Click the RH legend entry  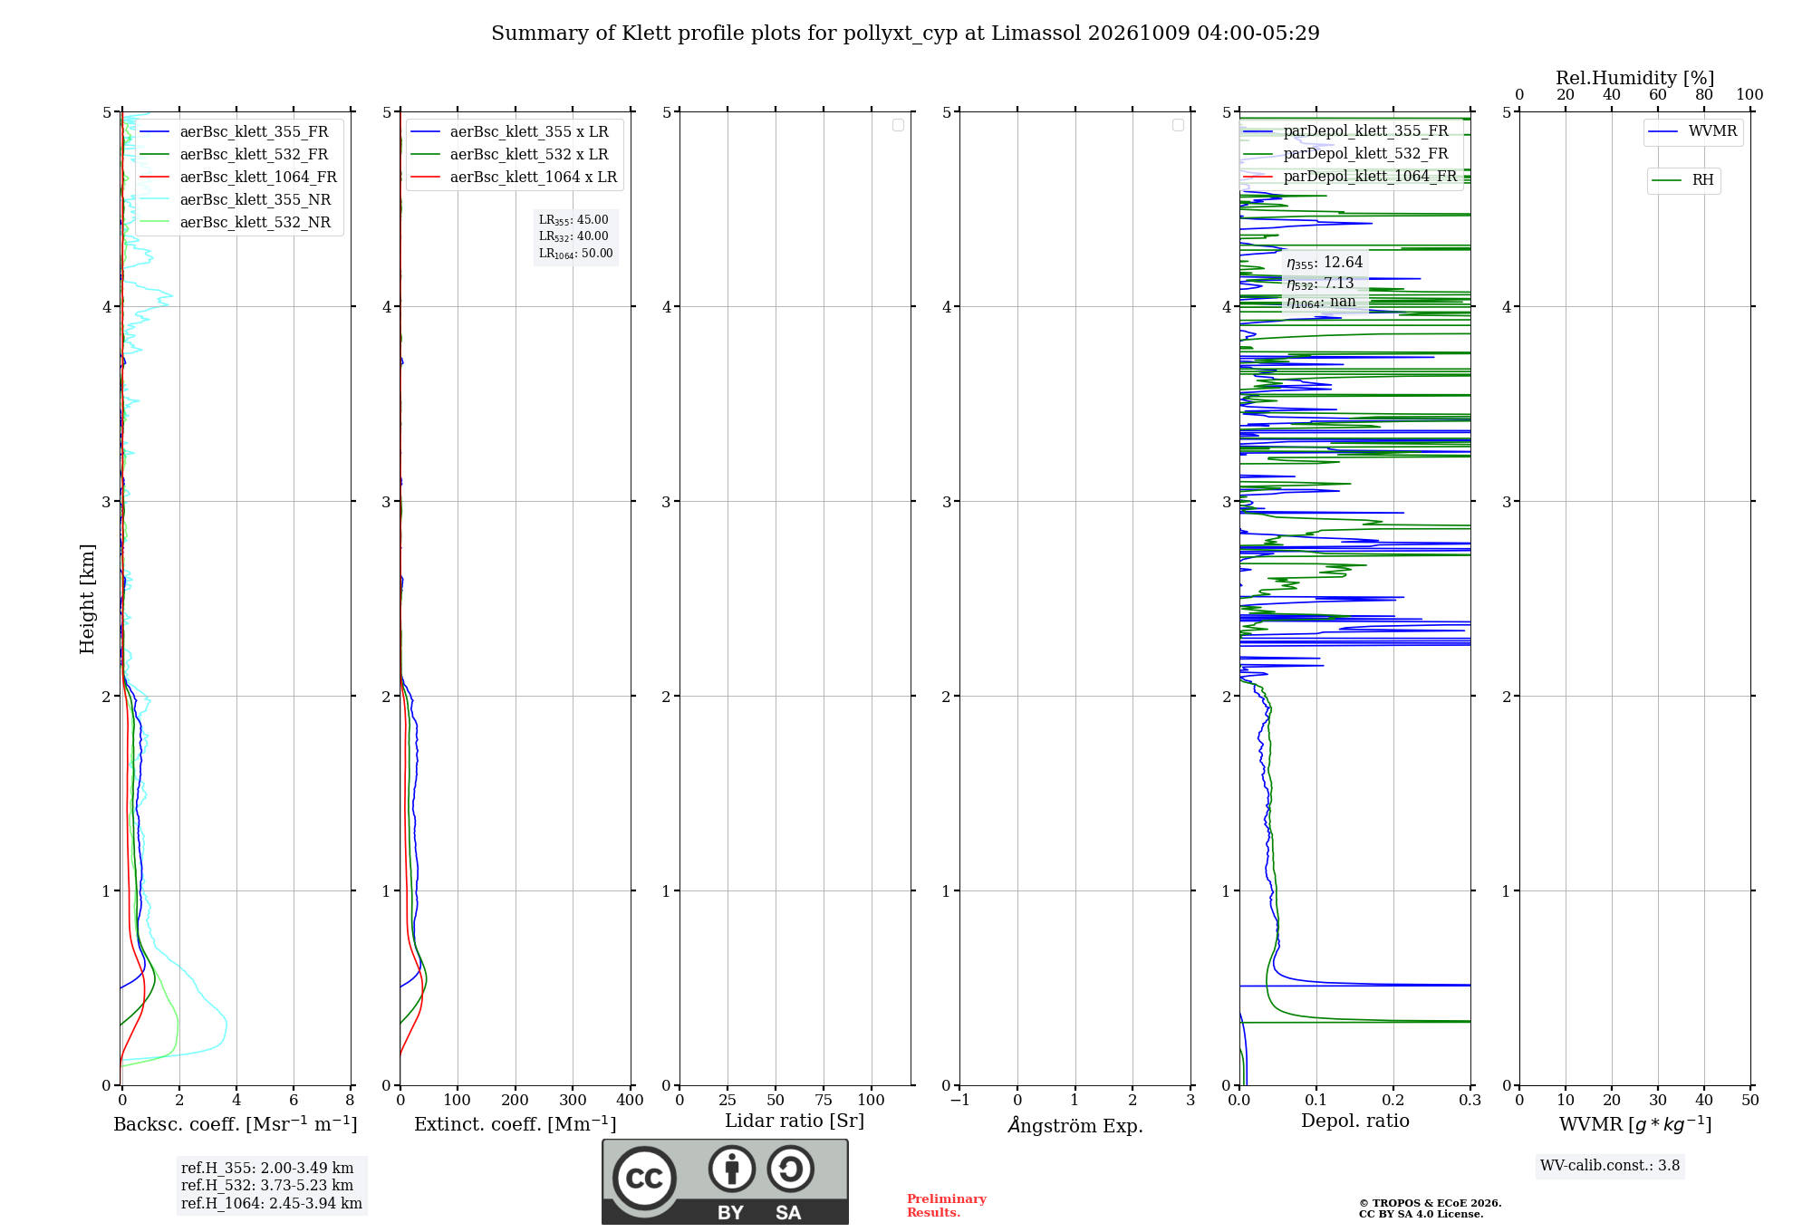1683,180
